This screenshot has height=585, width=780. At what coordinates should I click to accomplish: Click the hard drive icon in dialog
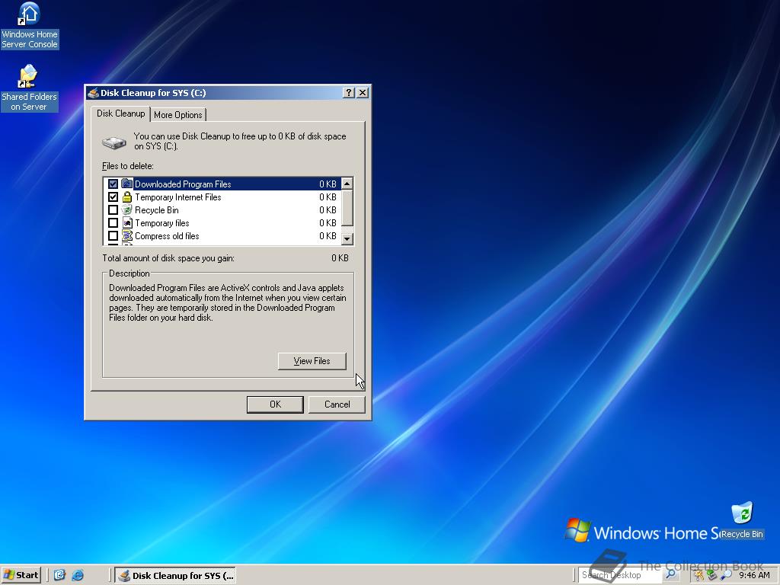click(114, 142)
